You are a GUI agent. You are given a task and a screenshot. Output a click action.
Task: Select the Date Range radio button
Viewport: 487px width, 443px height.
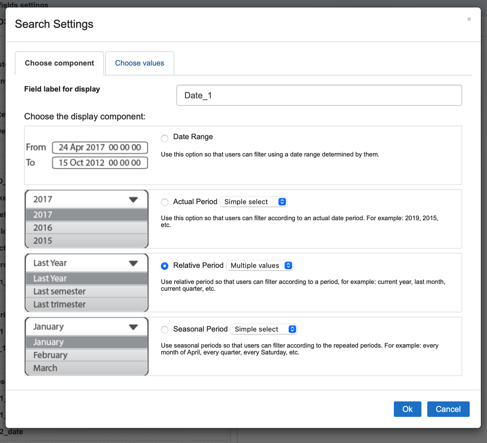coord(165,138)
